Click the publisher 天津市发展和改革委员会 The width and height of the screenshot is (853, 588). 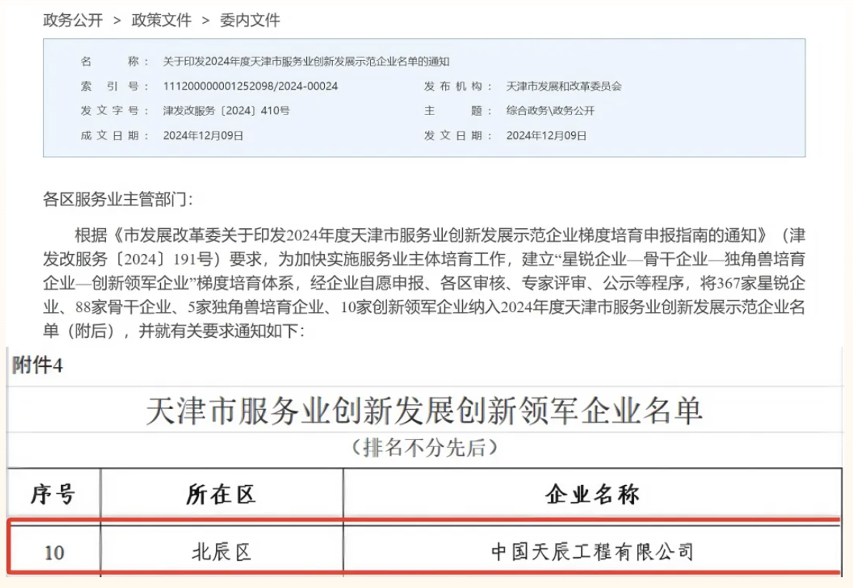click(x=564, y=86)
